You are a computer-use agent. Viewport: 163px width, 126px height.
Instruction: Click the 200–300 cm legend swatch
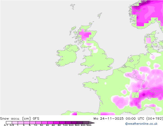(x=74, y=123)
